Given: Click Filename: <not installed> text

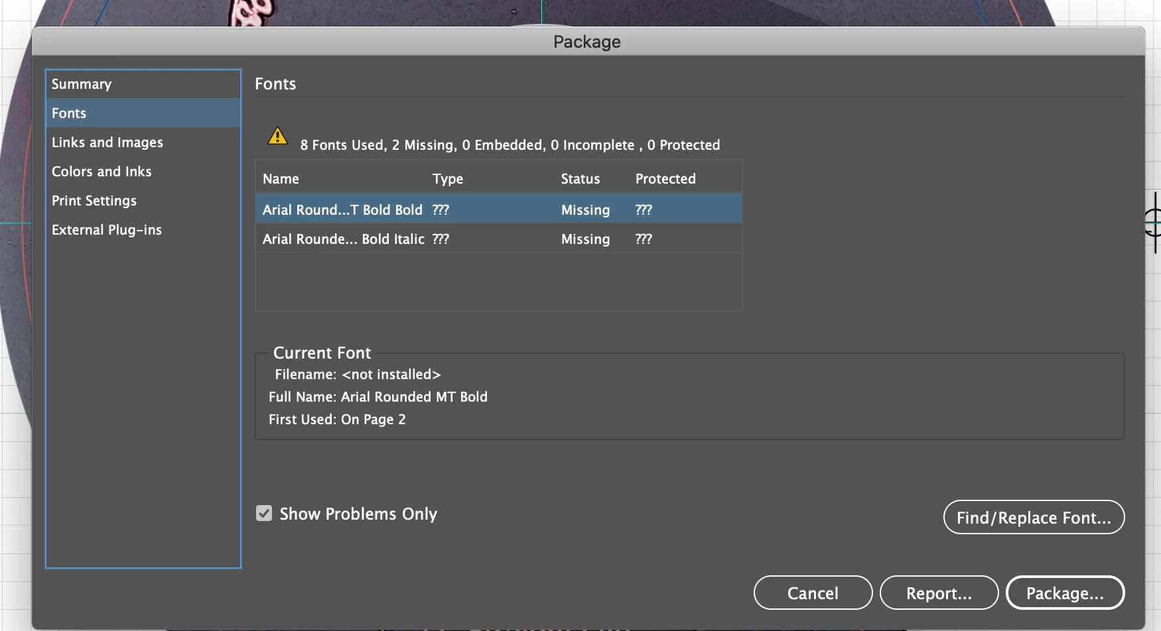Looking at the screenshot, I should click(x=358, y=374).
